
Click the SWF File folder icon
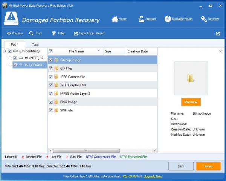56,110
